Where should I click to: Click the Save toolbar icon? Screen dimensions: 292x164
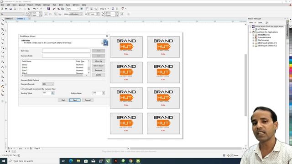tap(10, 9)
